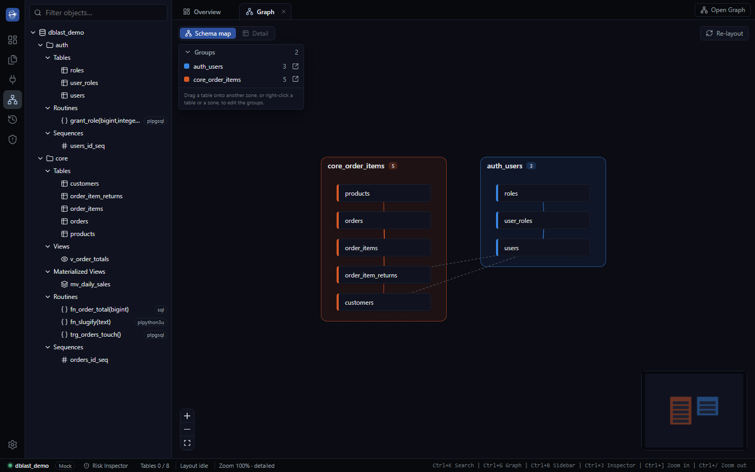755x472 pixels.
Task: Click the orange core_order_items color swatch
Action: (x=187, y=79)
